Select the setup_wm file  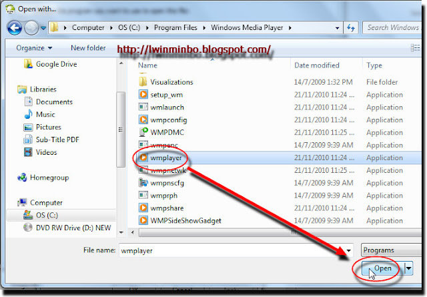click(x=166, y=95)
